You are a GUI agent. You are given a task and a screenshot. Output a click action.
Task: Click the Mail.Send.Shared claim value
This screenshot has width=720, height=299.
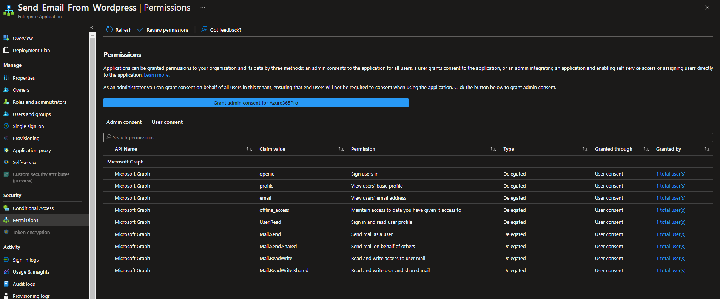[278, 246]
